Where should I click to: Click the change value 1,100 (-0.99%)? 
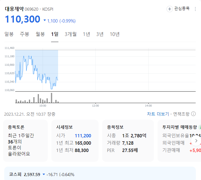(61, 21)
